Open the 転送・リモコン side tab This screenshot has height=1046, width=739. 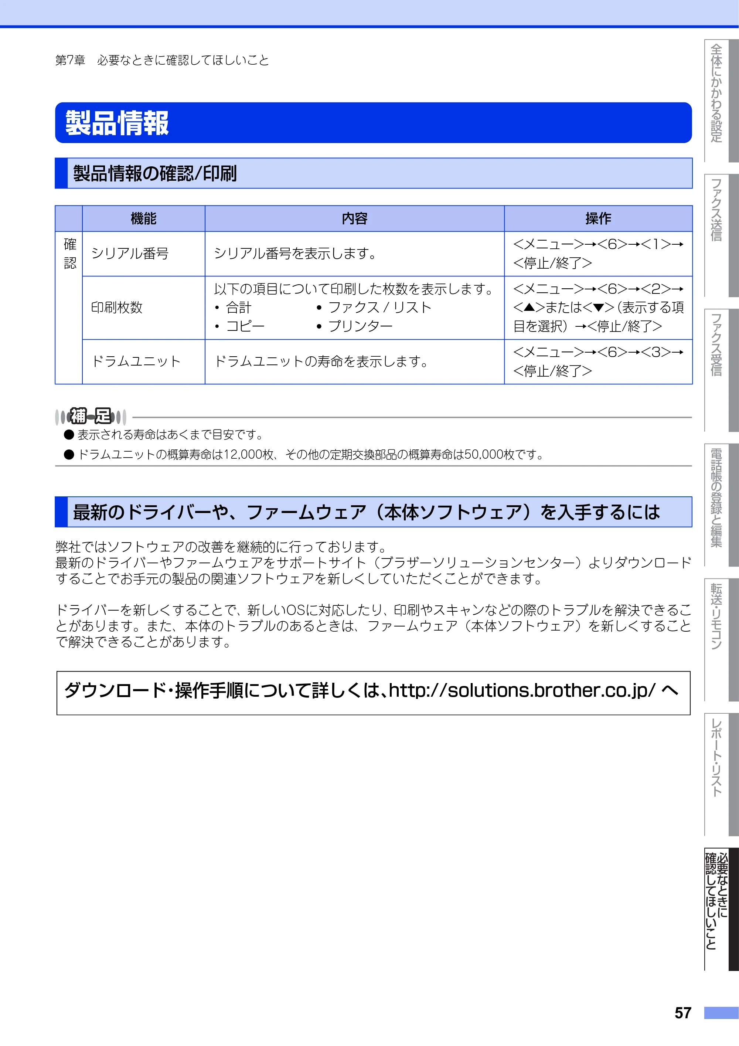(x=721, y=640)
